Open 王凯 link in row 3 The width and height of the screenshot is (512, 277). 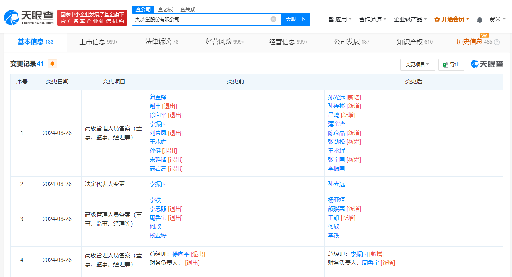[x=334, y=218]
